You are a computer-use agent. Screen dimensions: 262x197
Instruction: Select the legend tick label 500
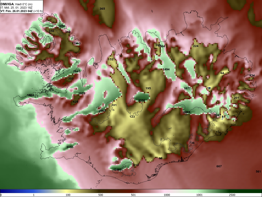coord(101,195)
